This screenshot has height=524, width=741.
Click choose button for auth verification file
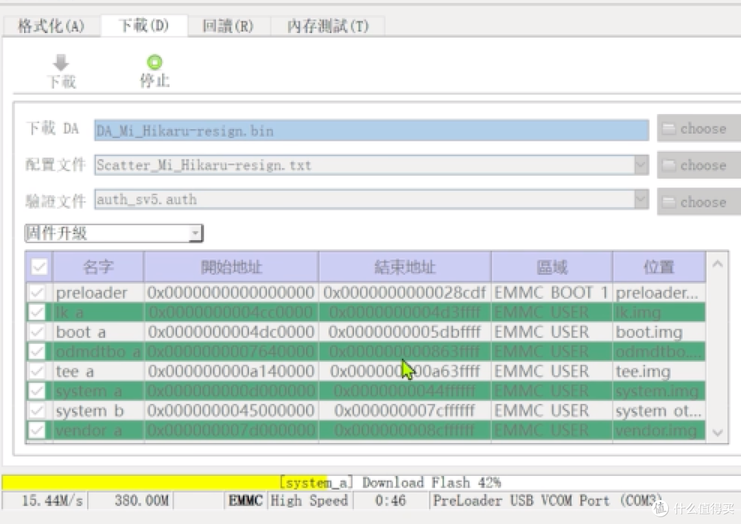click(x=698, y=203)
